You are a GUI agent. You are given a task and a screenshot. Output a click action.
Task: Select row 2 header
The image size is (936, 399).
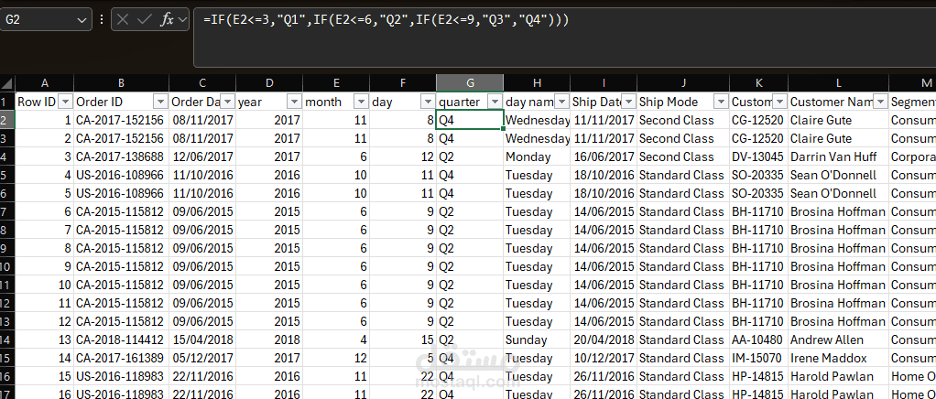[x=7, y=120]
